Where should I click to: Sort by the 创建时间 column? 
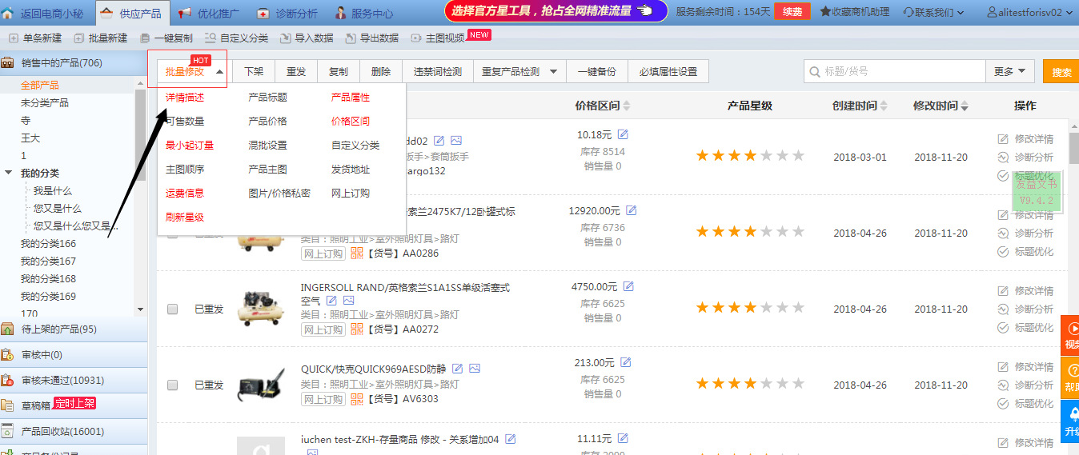tap(884, 106)
